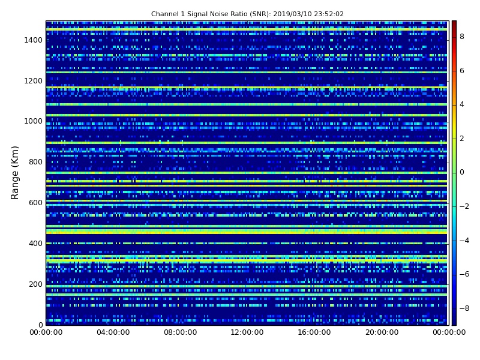Click colorbar tick label 8
The width and height of the screenshot is (480, 360).
tap(462, 37)
